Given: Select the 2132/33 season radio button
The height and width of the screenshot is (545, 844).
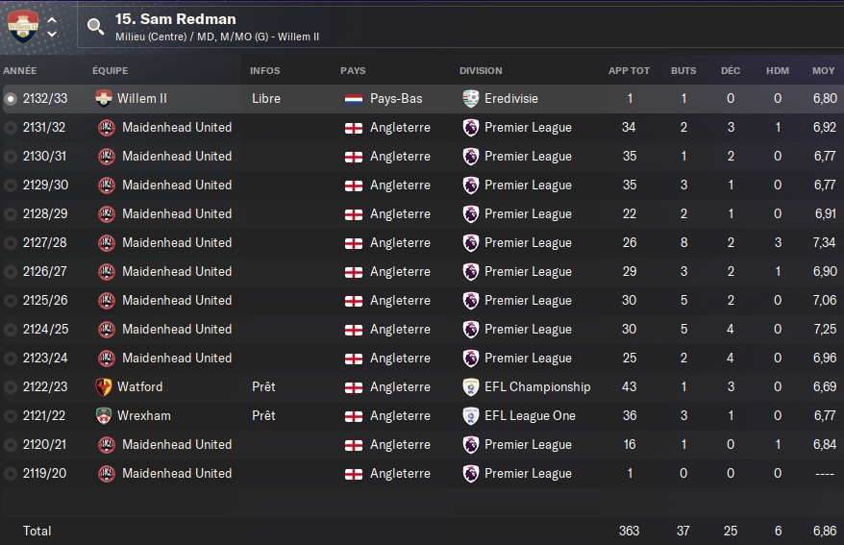Looking at the screenshot, I should click(11, 98).
